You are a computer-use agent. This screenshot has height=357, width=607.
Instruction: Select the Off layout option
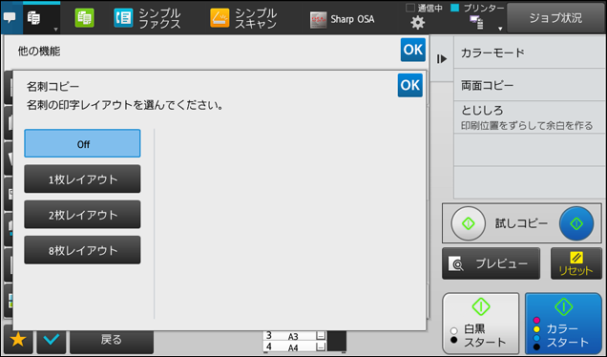pyautogui.click(x=82, y=143)
